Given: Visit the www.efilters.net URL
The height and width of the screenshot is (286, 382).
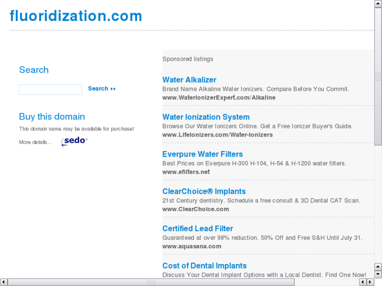Looking at the screenshot, I should tap(186, 172).
